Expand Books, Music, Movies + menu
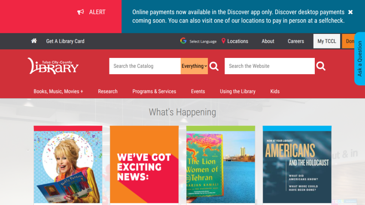 (x=58, y=91)
